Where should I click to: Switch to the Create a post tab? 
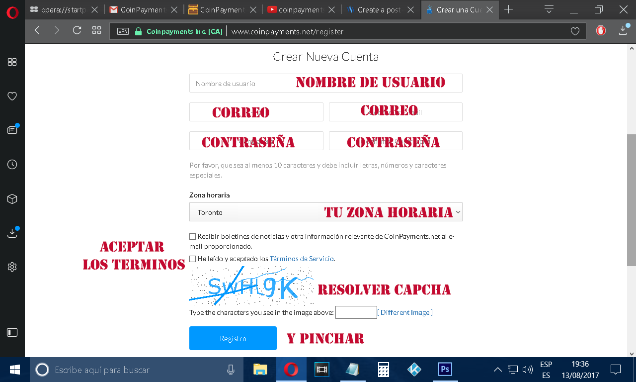pos(381,9)
